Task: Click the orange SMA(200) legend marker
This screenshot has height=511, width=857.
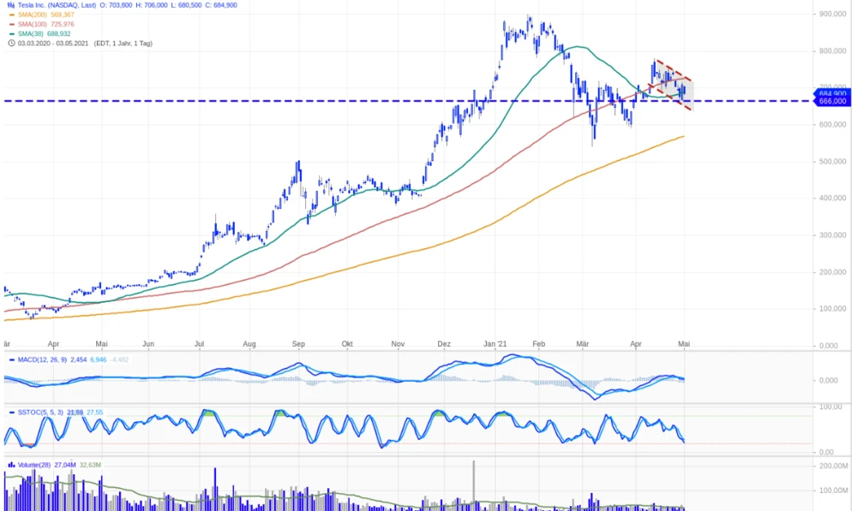Action: pyautogui.click(x=11, y=15)
